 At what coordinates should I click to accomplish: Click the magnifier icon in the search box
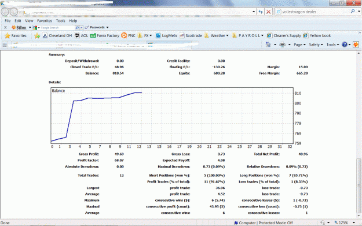coord(353,12)
